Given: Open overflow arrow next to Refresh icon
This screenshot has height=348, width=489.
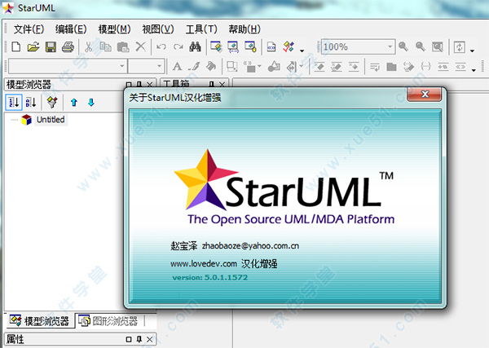Looking at the screenshot, I should [472, 51].
